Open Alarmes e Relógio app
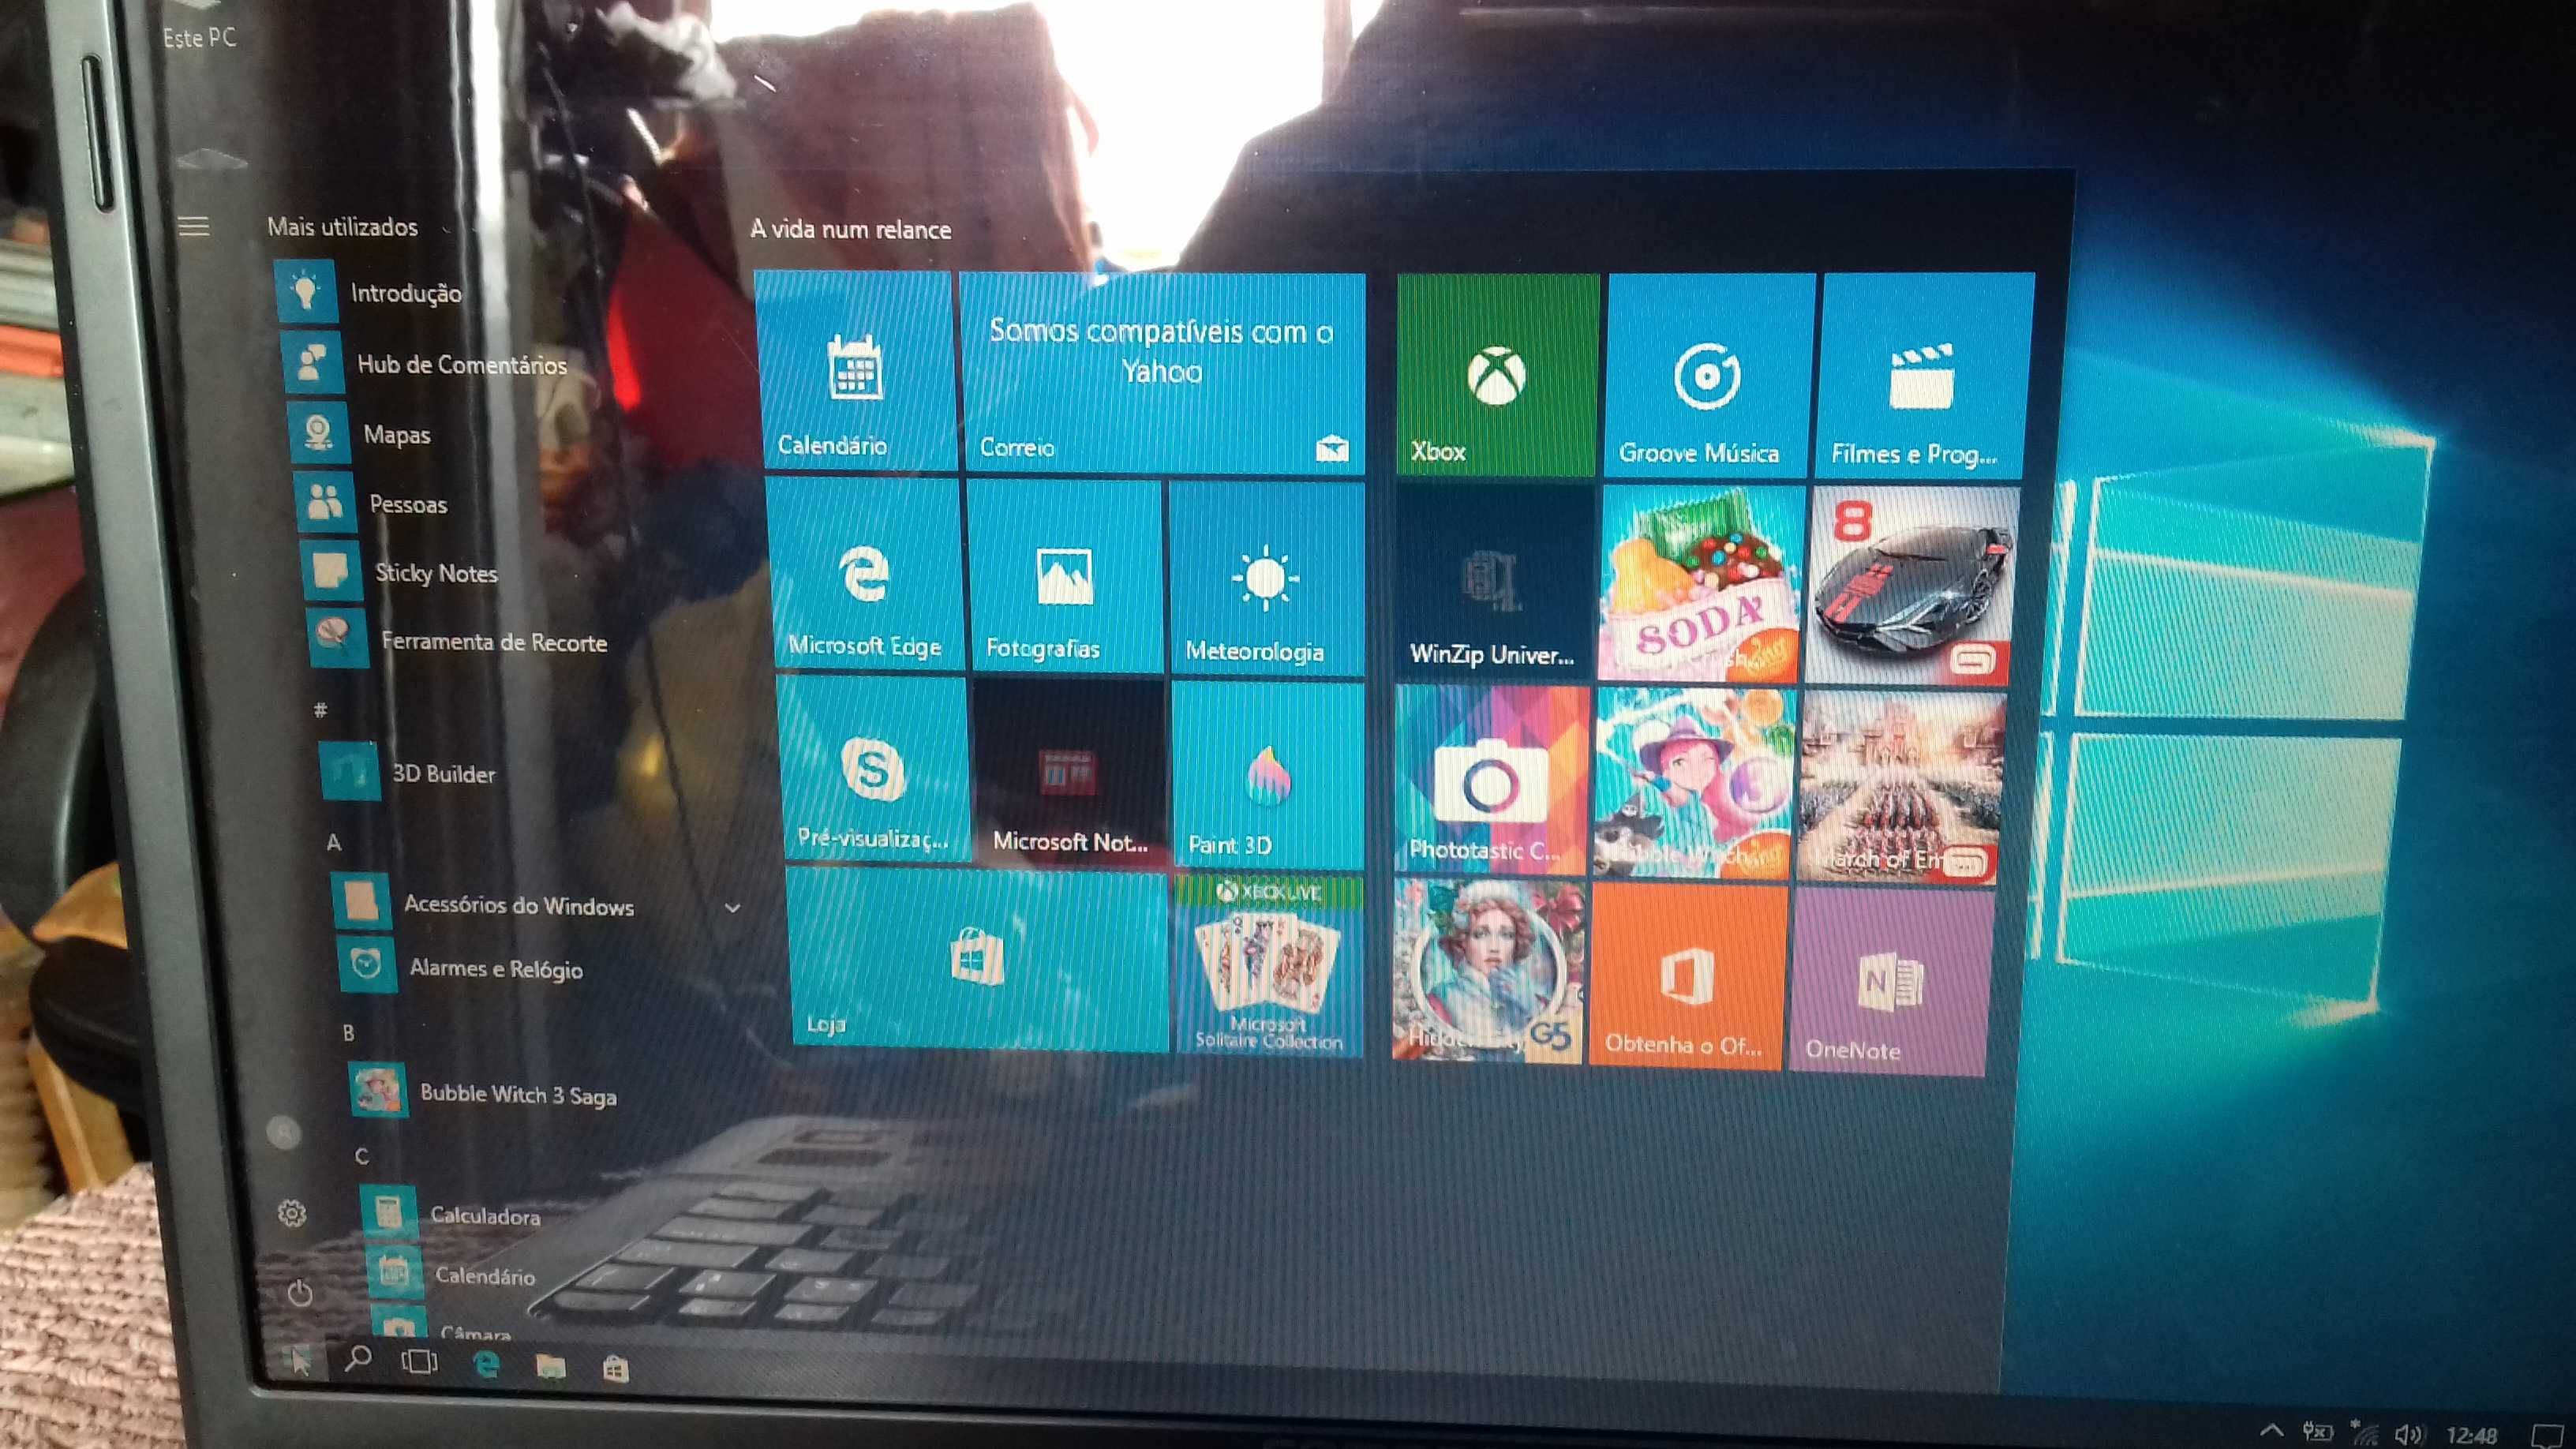2576x1449 pixels. pyautogui.click(x=462, y=967)
